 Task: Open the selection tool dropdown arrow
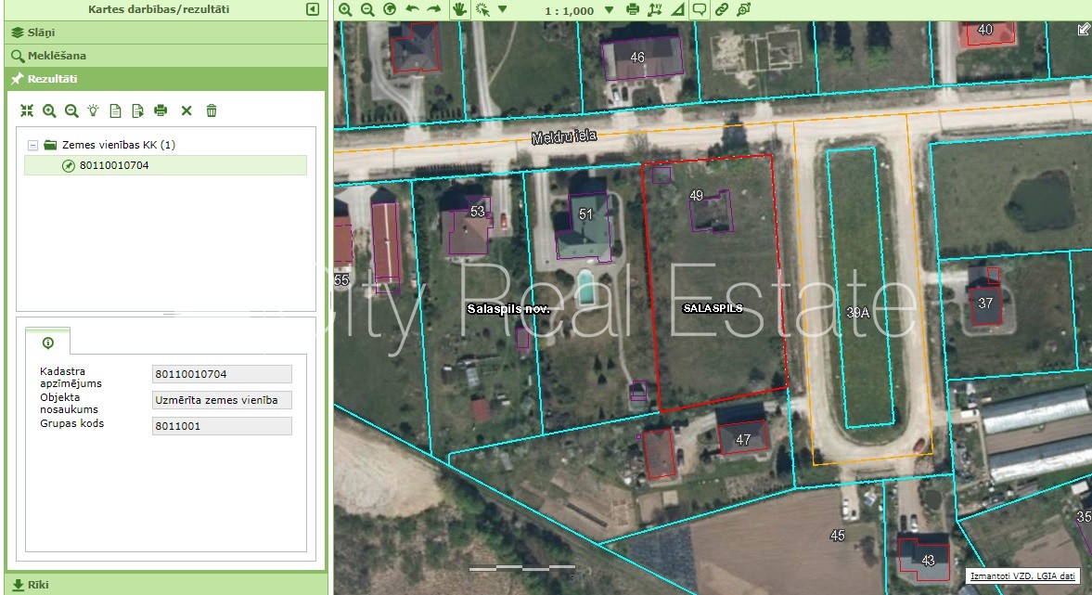point(503,9)
